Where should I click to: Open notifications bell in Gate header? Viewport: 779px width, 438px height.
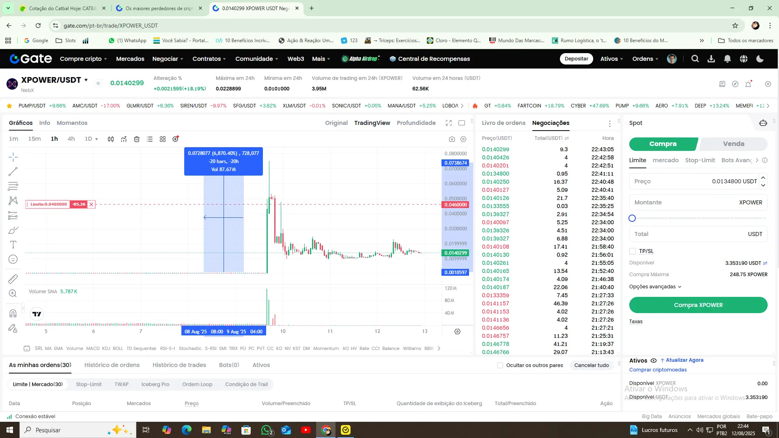[x=727, y=59]
